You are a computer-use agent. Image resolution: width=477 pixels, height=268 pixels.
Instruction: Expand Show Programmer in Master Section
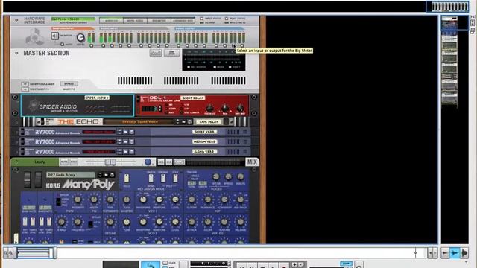[25, 84]
